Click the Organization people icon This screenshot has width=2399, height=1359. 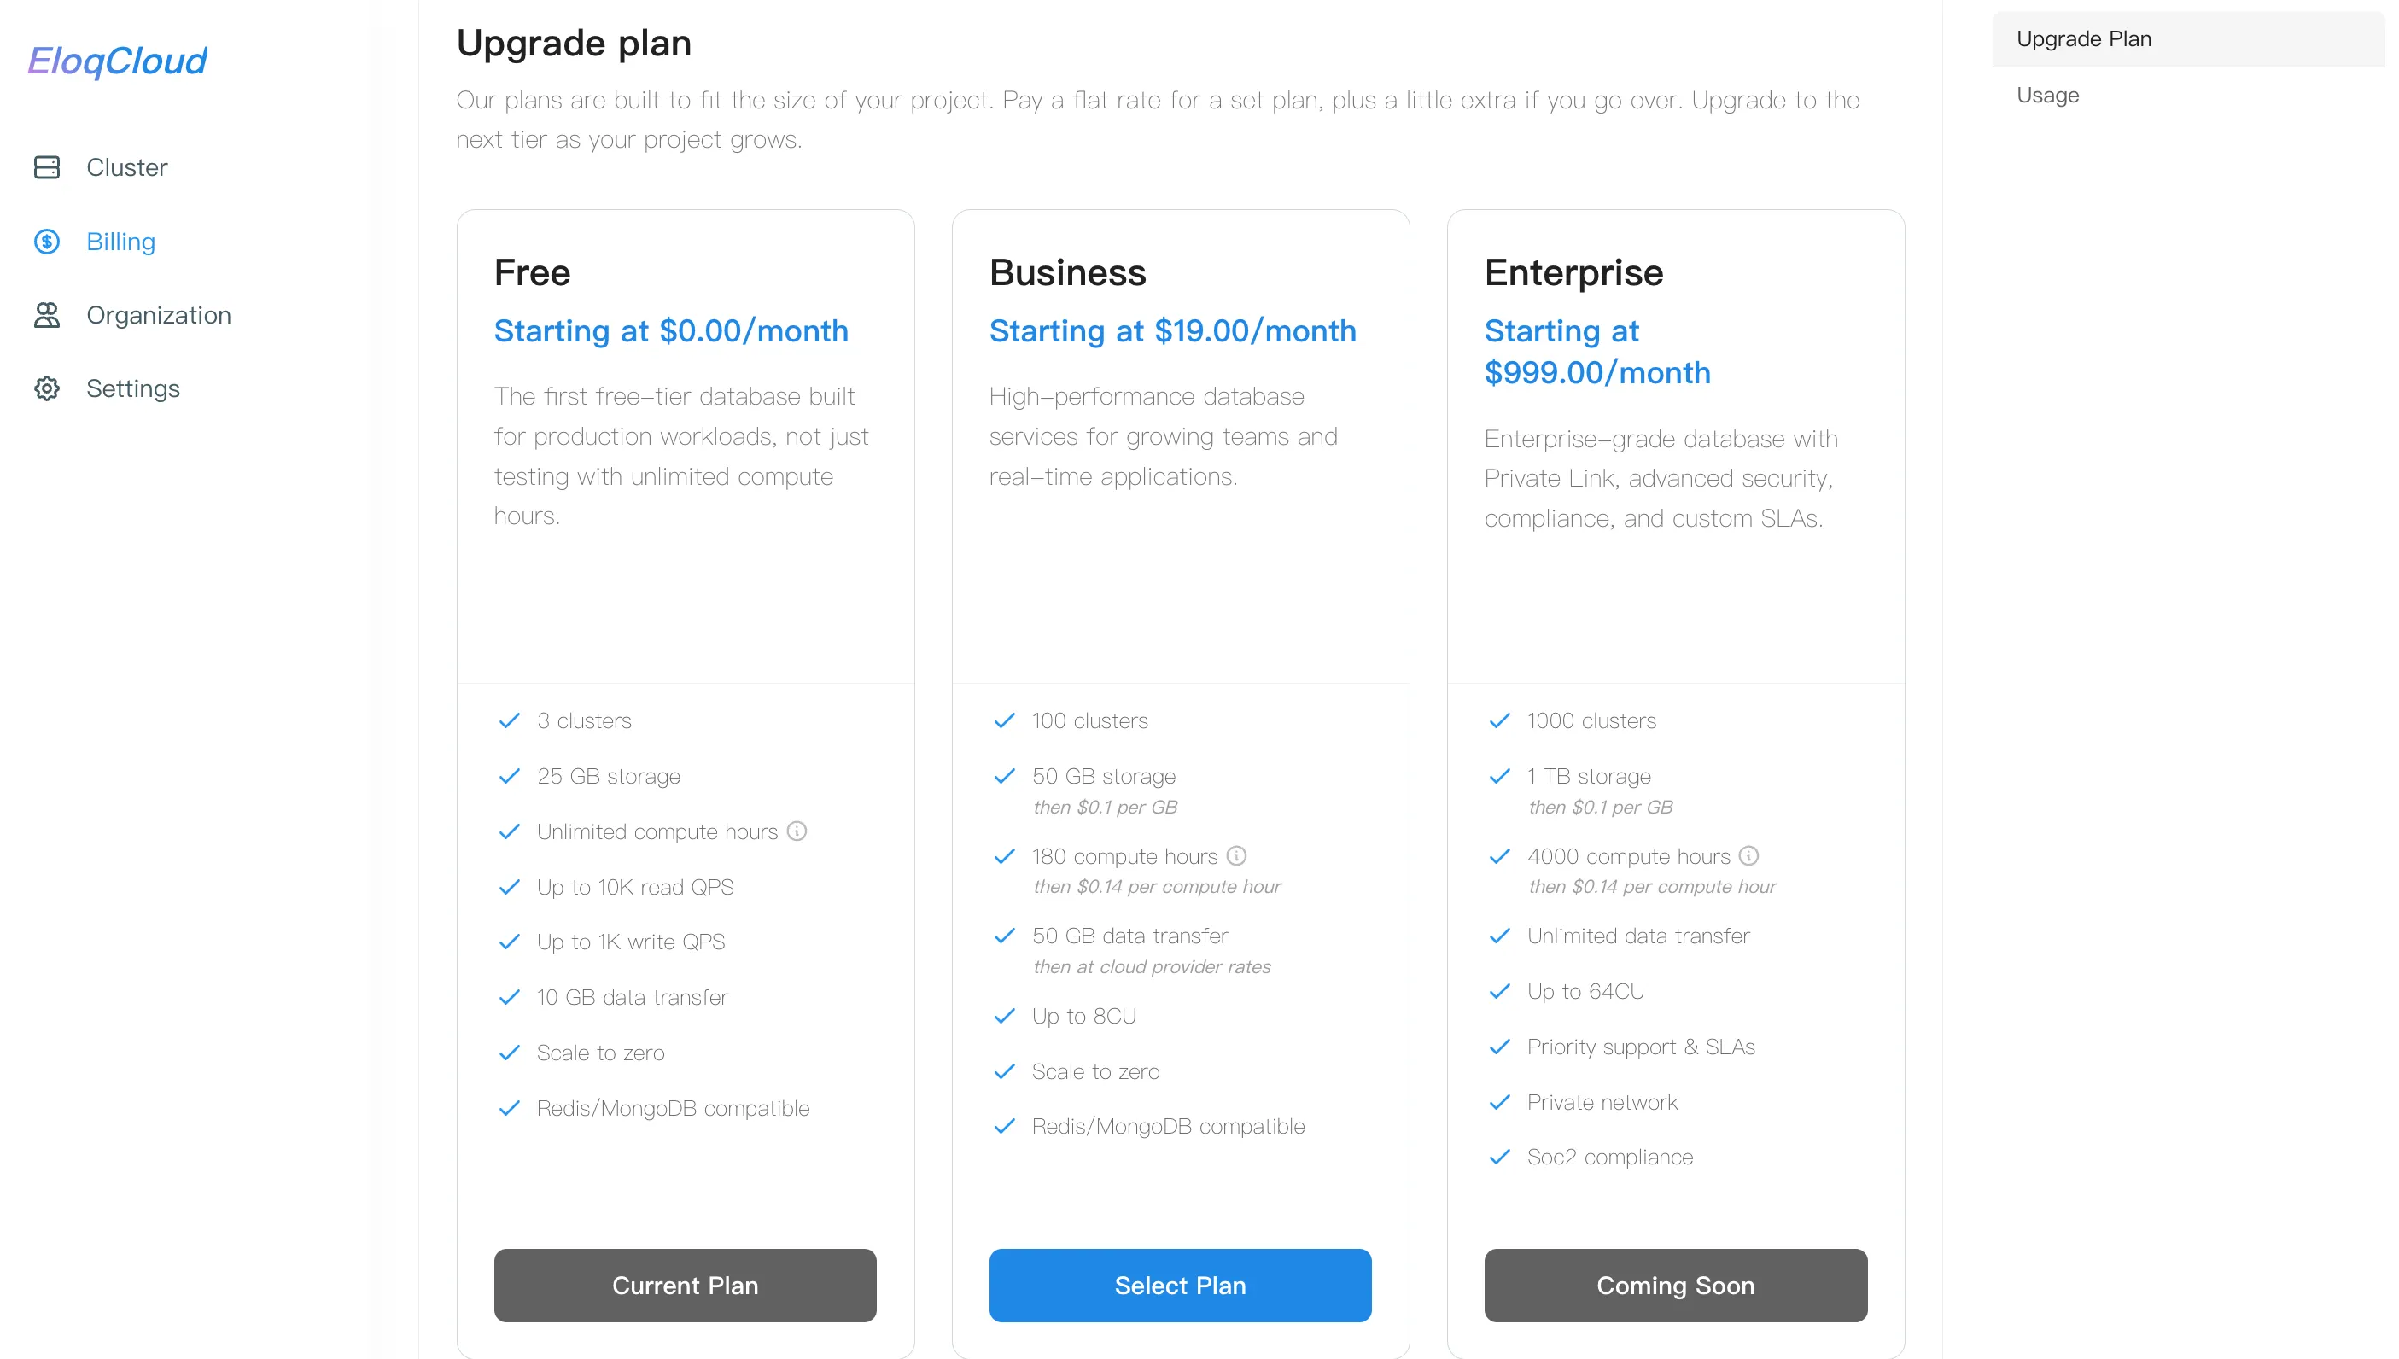click(47, 316)
